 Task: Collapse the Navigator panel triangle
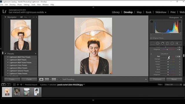pos(5,17)
